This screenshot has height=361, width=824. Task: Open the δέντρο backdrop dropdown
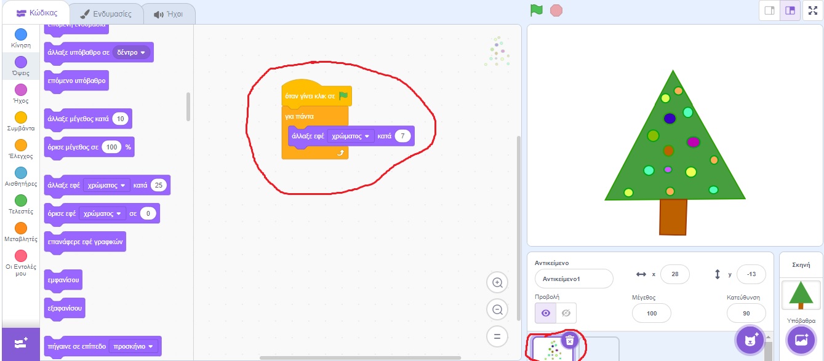coord(132,53)
